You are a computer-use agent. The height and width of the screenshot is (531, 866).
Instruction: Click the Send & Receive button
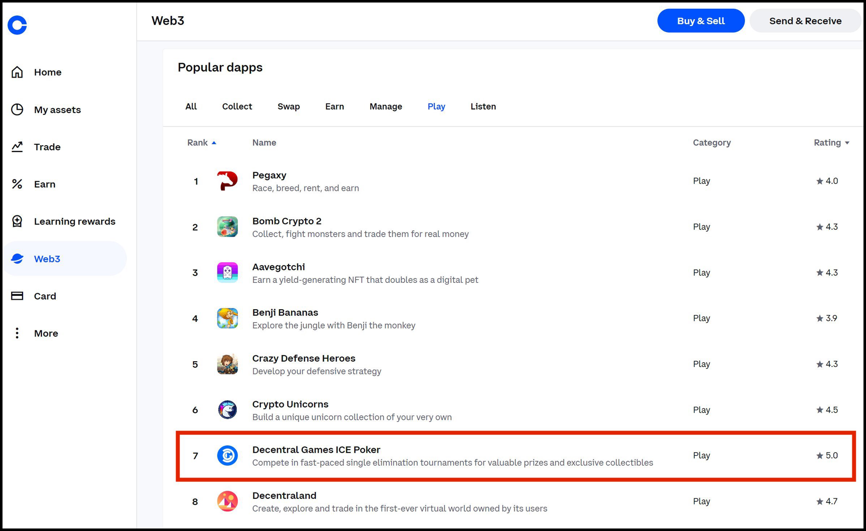pos(805,20)
